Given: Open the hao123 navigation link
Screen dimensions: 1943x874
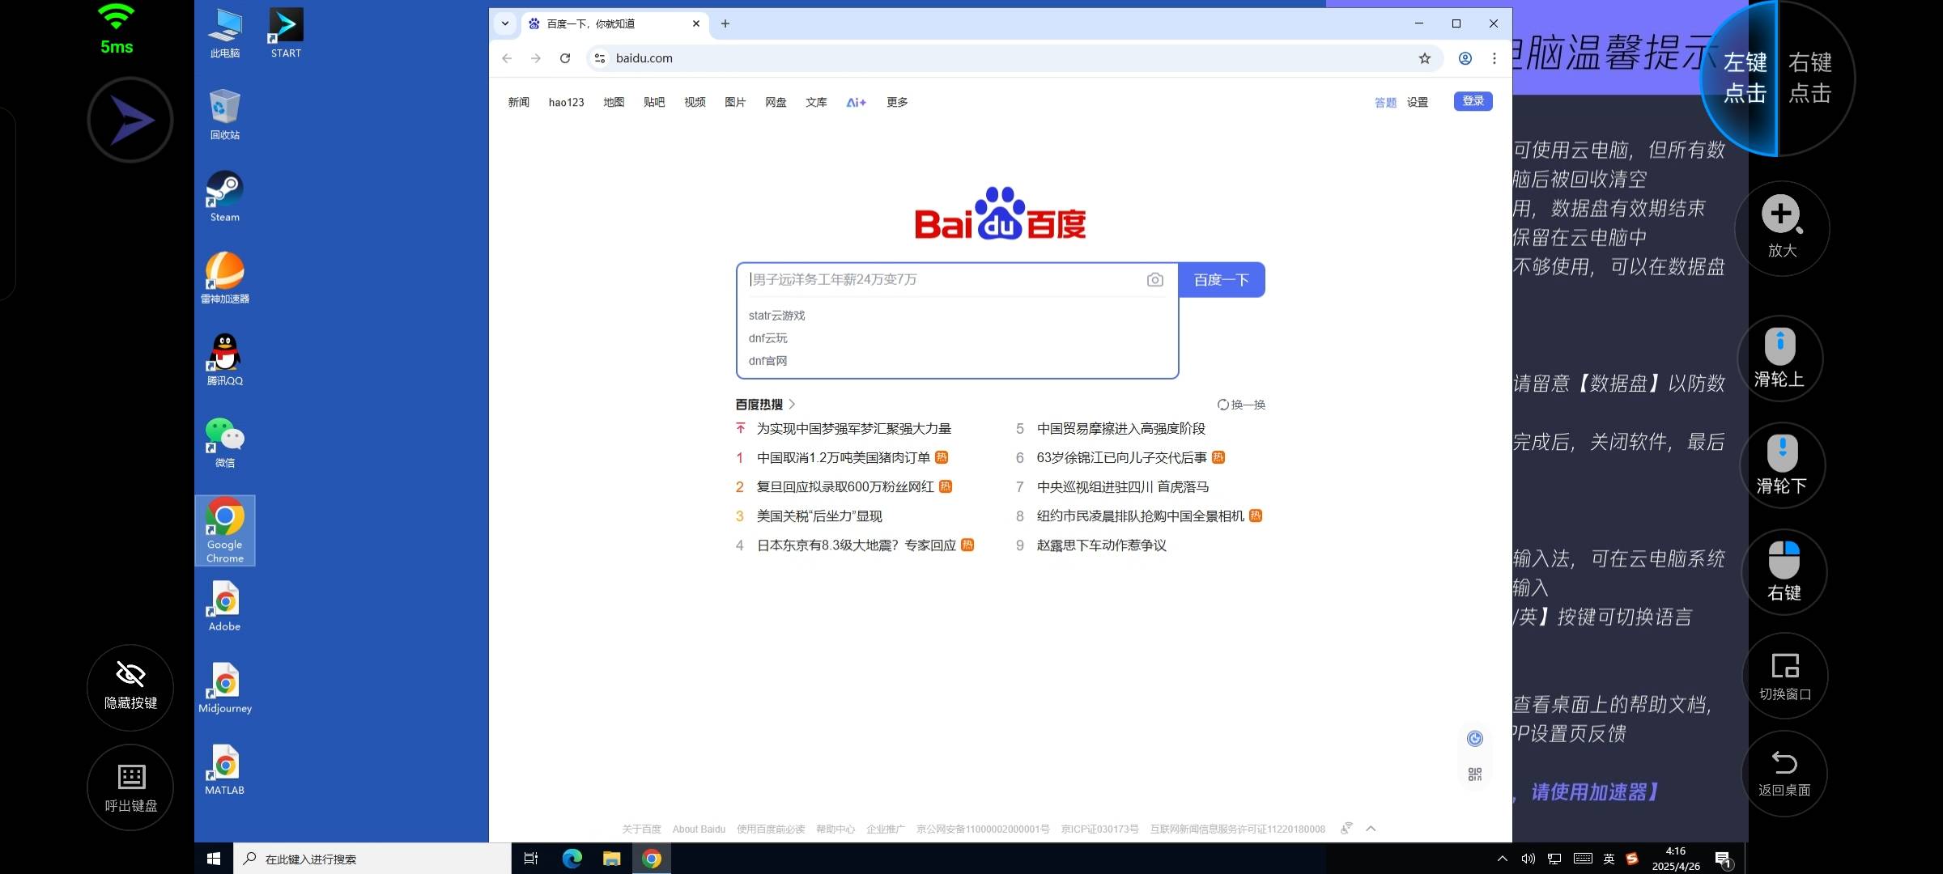Looking at the screenshot, I should [x=566, y=102].
